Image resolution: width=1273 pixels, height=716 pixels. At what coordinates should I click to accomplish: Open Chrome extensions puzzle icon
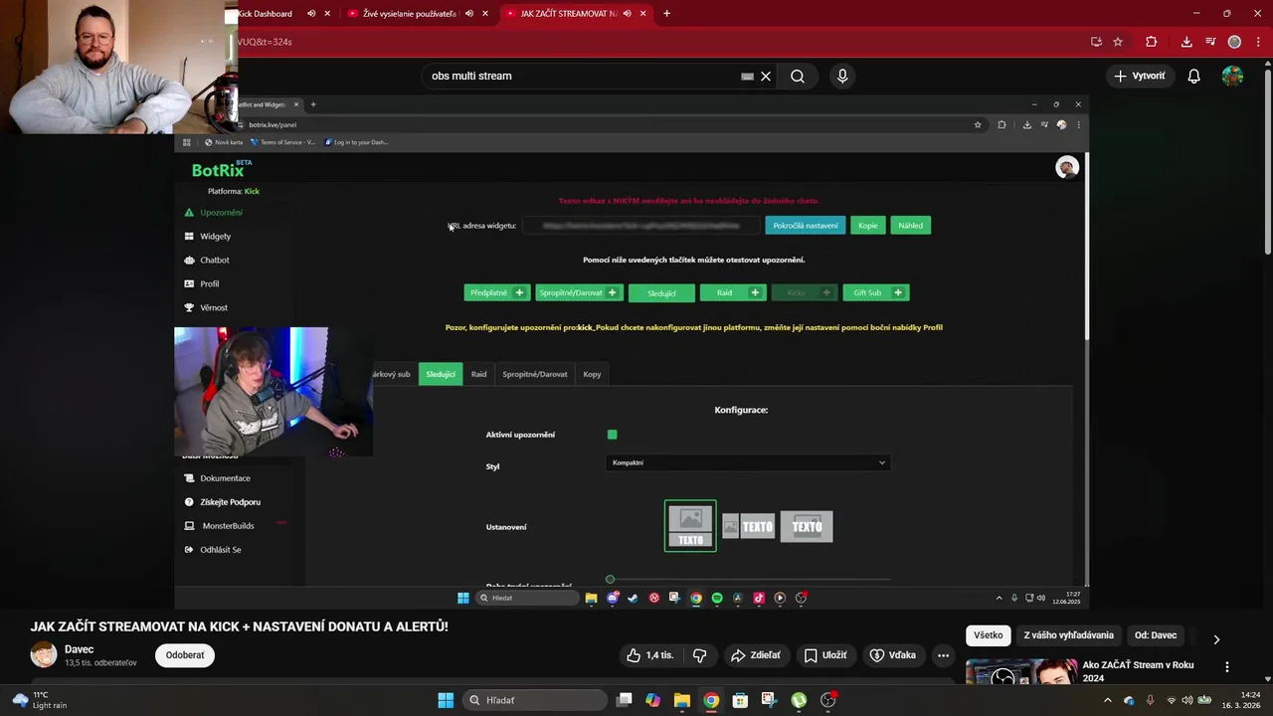(x=1152, y=42)
